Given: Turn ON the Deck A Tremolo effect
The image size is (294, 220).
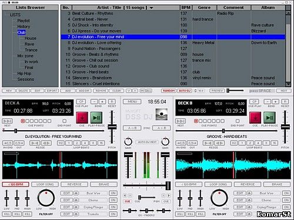Looking at the screenshot, I should click(x=113, y=214).
